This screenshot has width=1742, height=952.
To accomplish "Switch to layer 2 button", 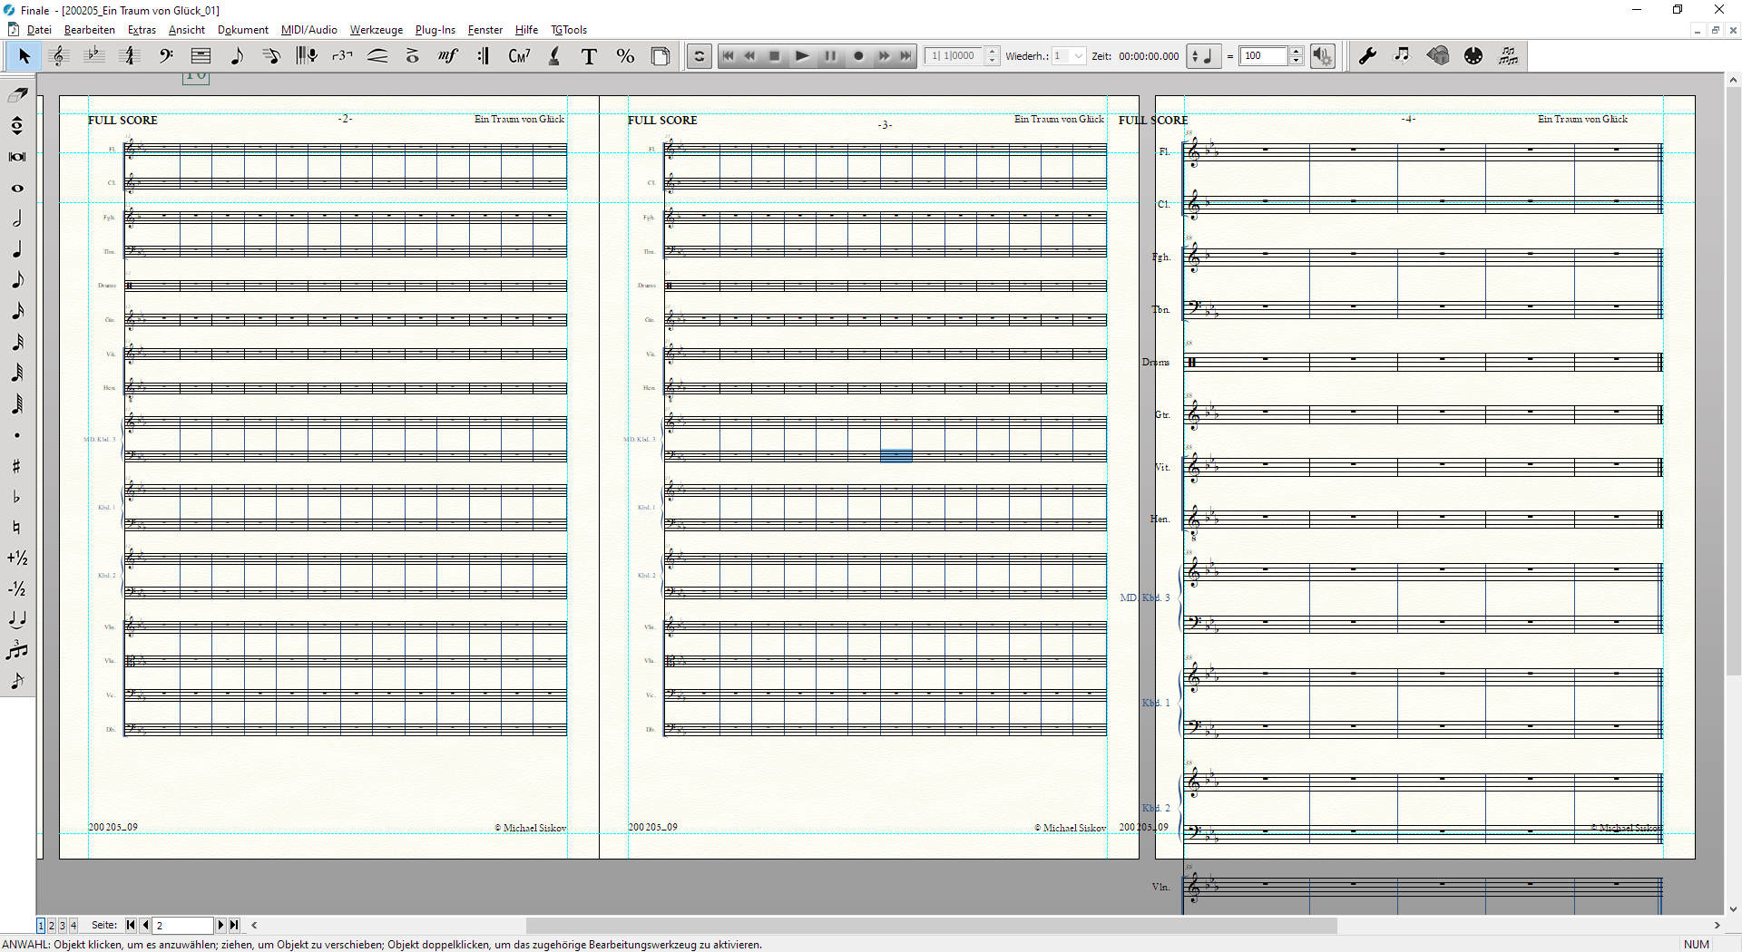I will 52,926.
